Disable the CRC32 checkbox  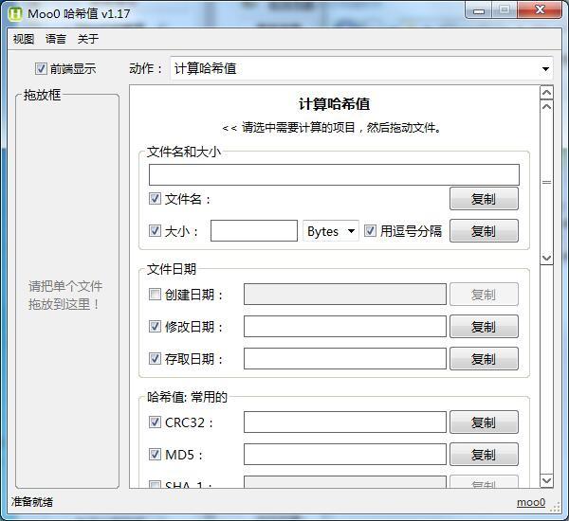tap(155, 422)
